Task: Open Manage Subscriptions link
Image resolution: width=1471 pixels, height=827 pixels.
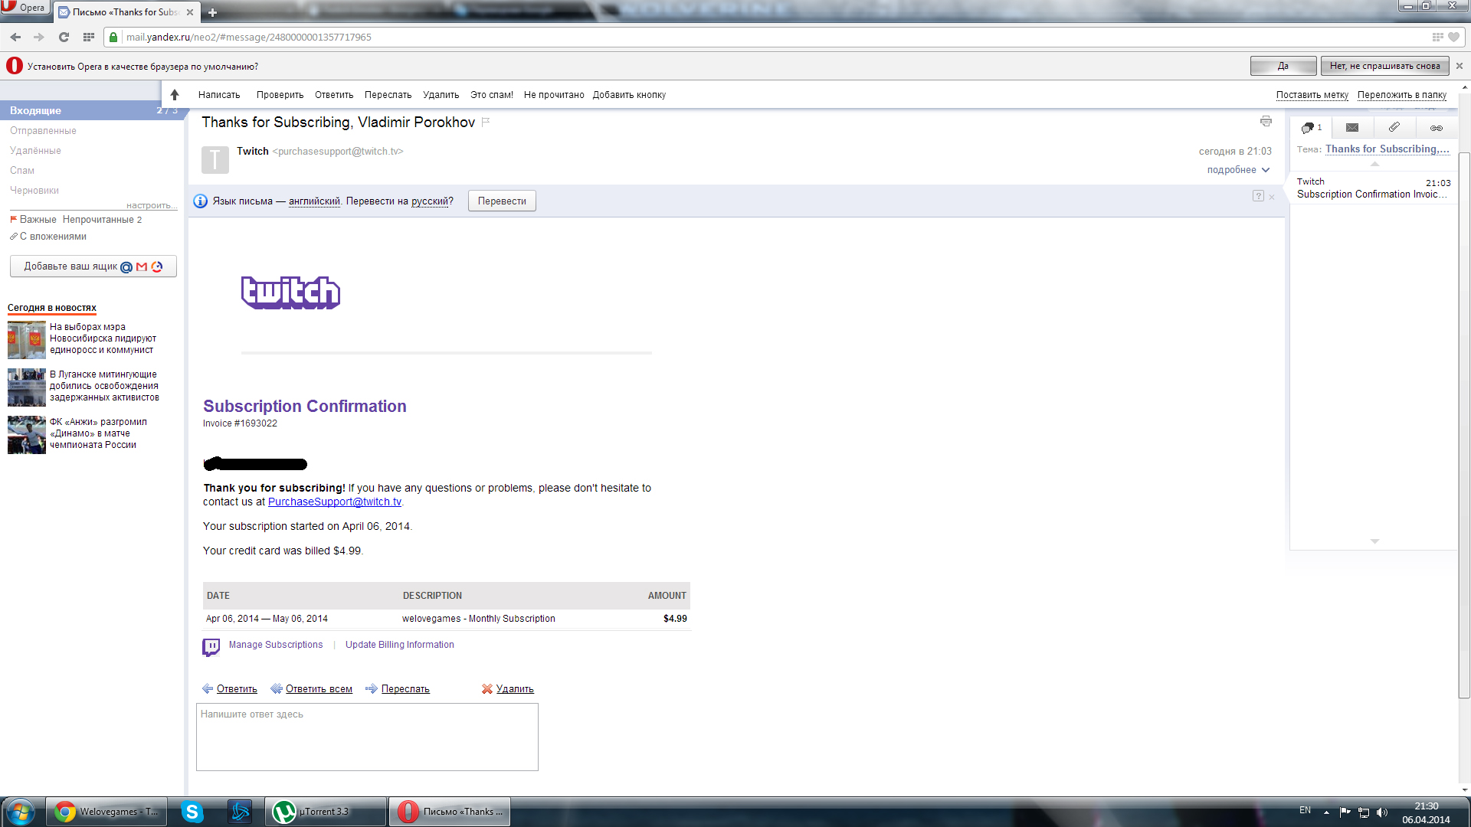Action: tap(276, 645)
